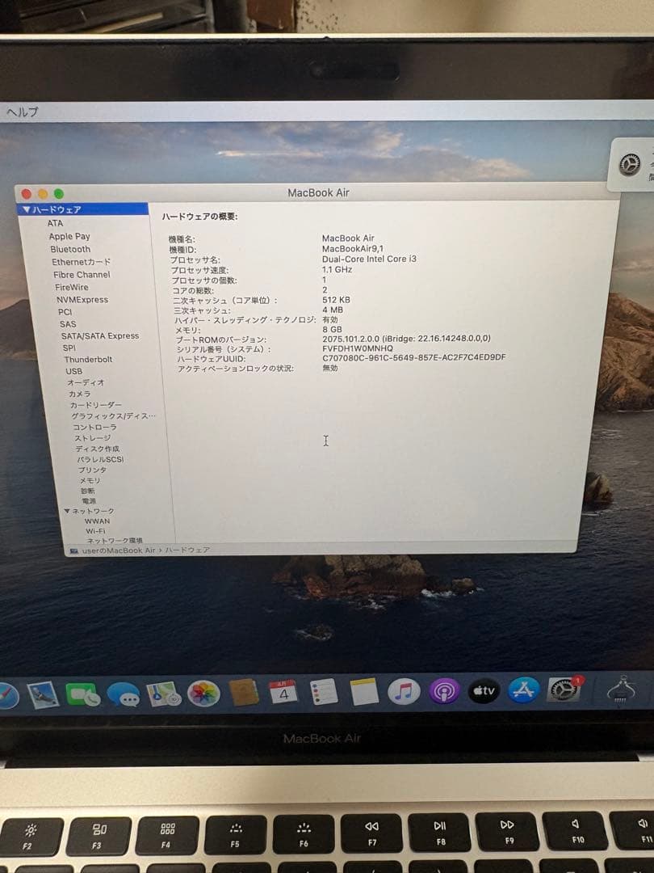Image resolution: width=654 pixels, height=873 pixels.
Task: Collapse the ネットワーク disclosure triangle
Action: click(x=67, y=511)
